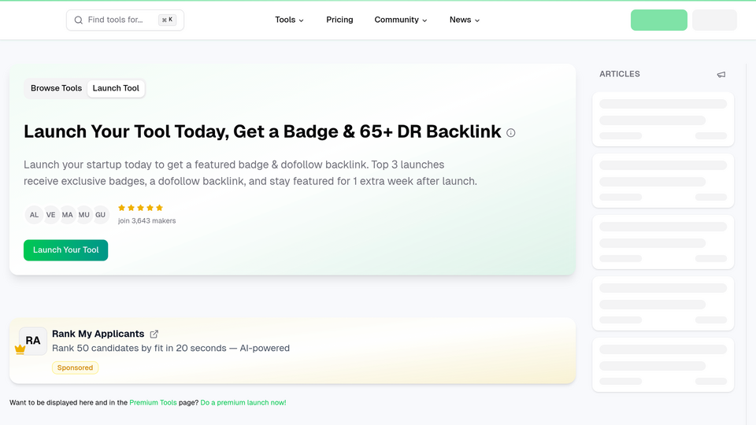
Task: Open the external link icon for Rank My Applicants
Action: point(154,334)
